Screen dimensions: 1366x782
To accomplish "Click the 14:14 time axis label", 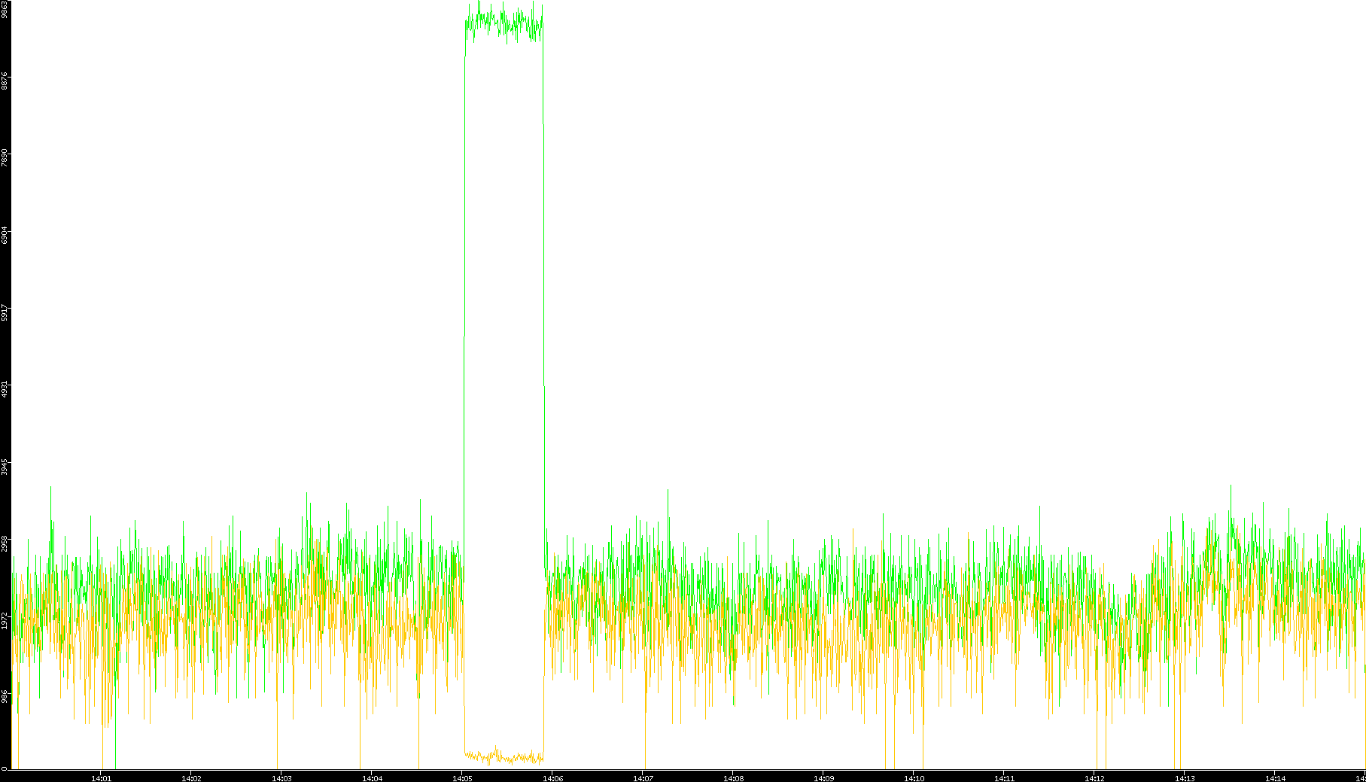I will pyautogui.click(x=1275, y=778).
